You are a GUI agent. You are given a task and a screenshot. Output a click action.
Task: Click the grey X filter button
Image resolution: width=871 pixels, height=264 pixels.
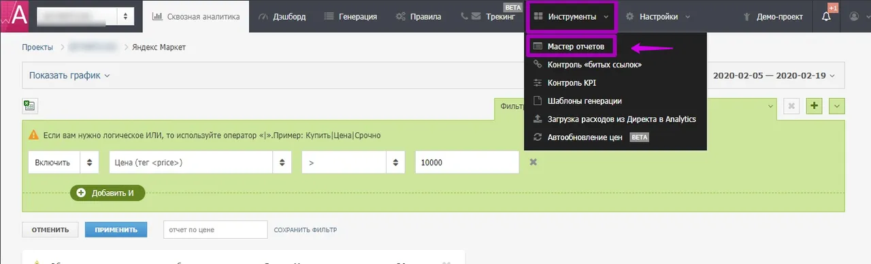tap(791, 106)
